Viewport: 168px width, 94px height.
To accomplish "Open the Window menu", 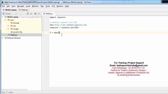I will [x=60, y=6].
